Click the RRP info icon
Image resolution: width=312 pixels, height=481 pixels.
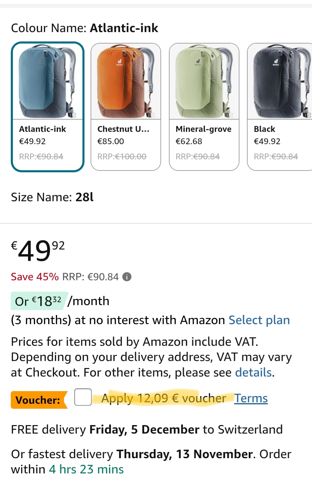(x=127, y=277)
